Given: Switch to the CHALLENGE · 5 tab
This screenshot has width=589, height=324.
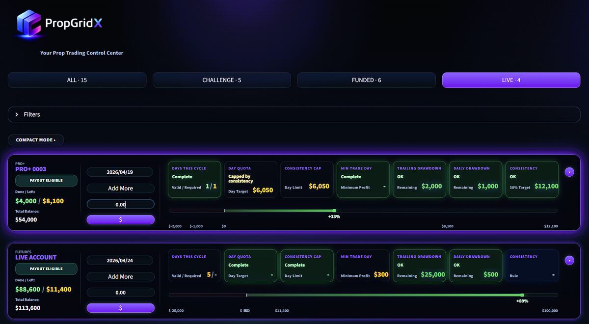Looking at the screenshot, I should (222, 80).
